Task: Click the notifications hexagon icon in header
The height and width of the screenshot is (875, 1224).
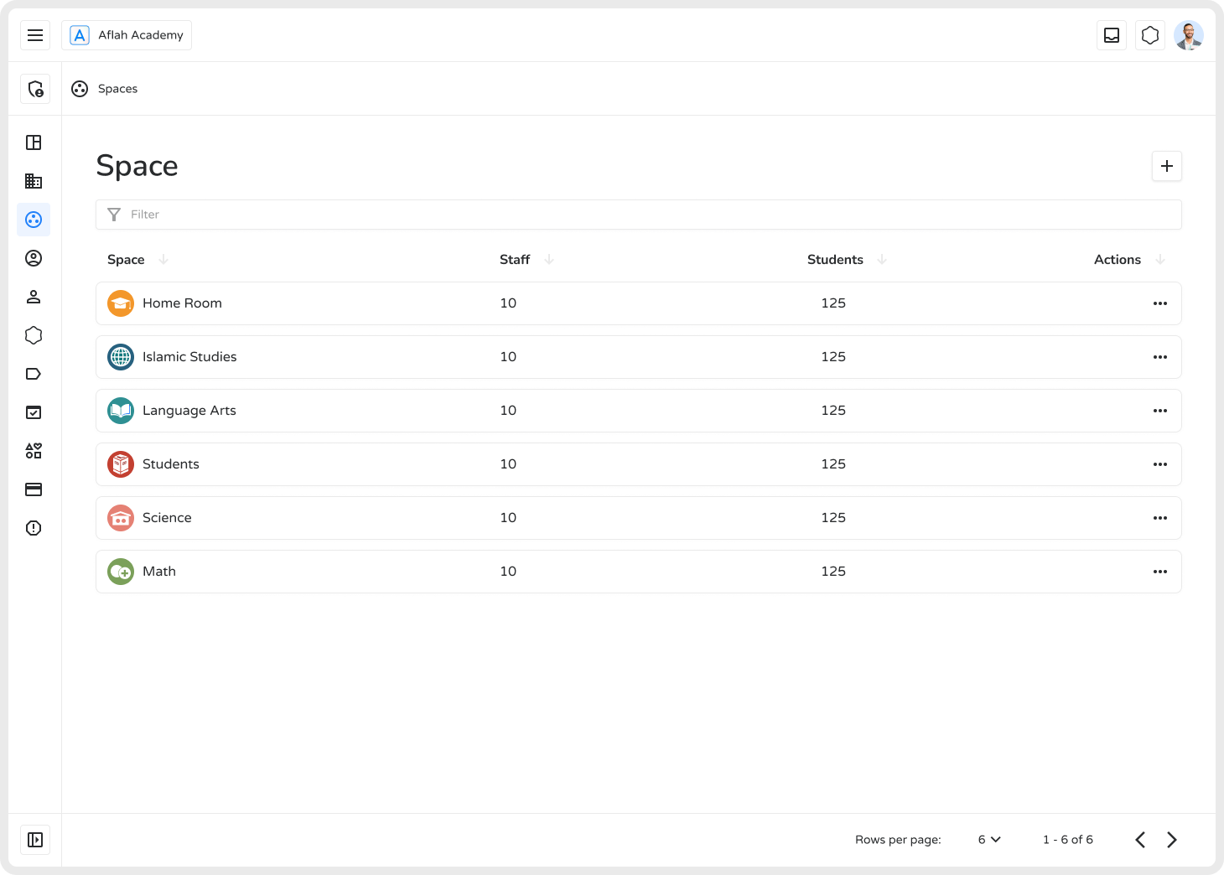Action: click(x=1149, y=35)
